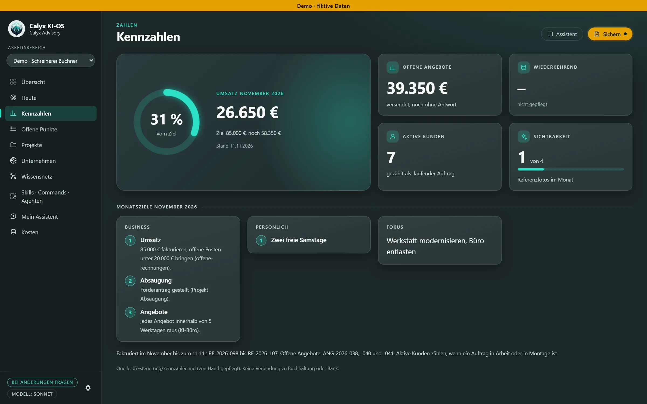Viewport: 647px width, 404px height.
Task: Click the Modell: Sonnet pill
Action: [x=32, y=394]
